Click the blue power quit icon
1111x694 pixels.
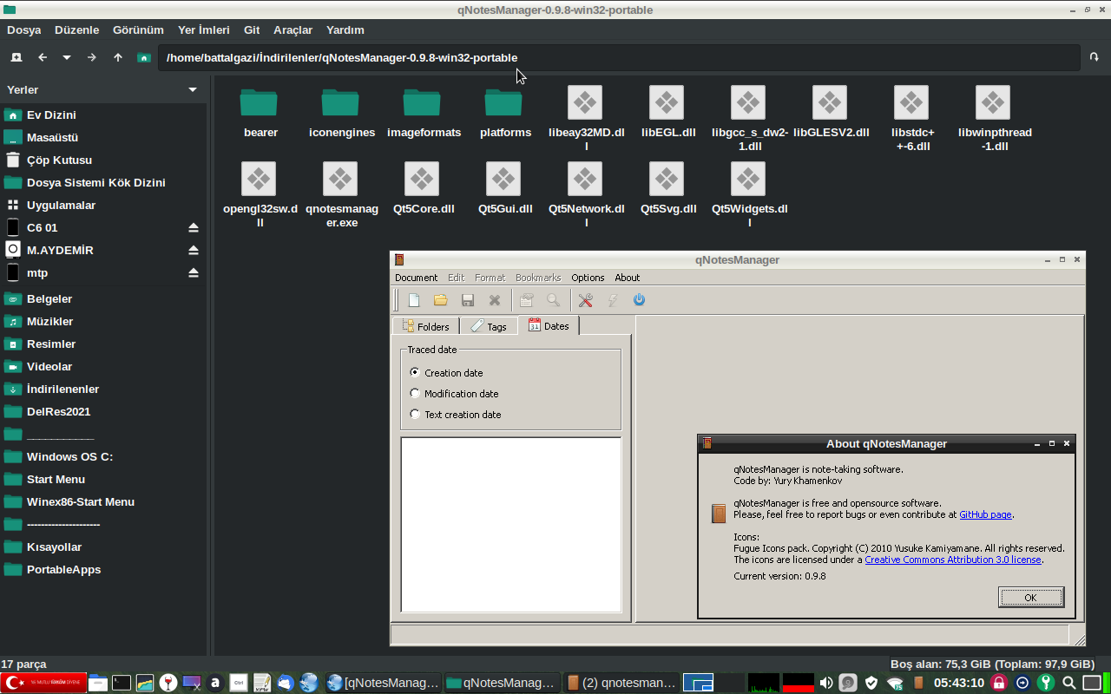(640, 300)
